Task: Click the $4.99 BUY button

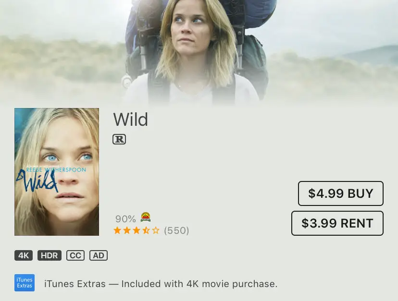Action: [341, 193]
